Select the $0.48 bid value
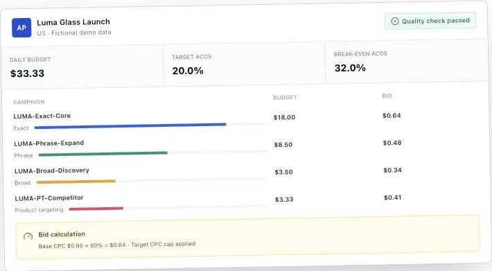492x271 pixels. coord(392,143)
